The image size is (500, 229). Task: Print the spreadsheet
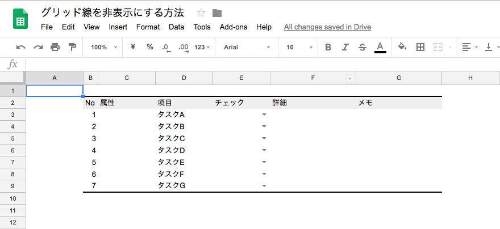[55, 47]
